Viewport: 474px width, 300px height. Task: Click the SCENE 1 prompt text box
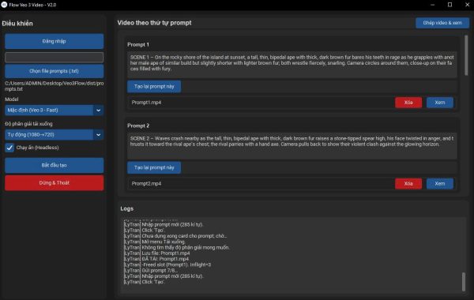pyautogui.click(x=292, y=65)
